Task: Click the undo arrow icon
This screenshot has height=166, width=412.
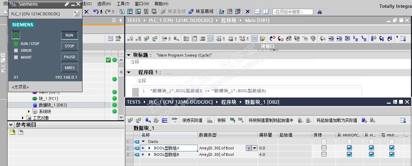Action: [x=96, y=12]
